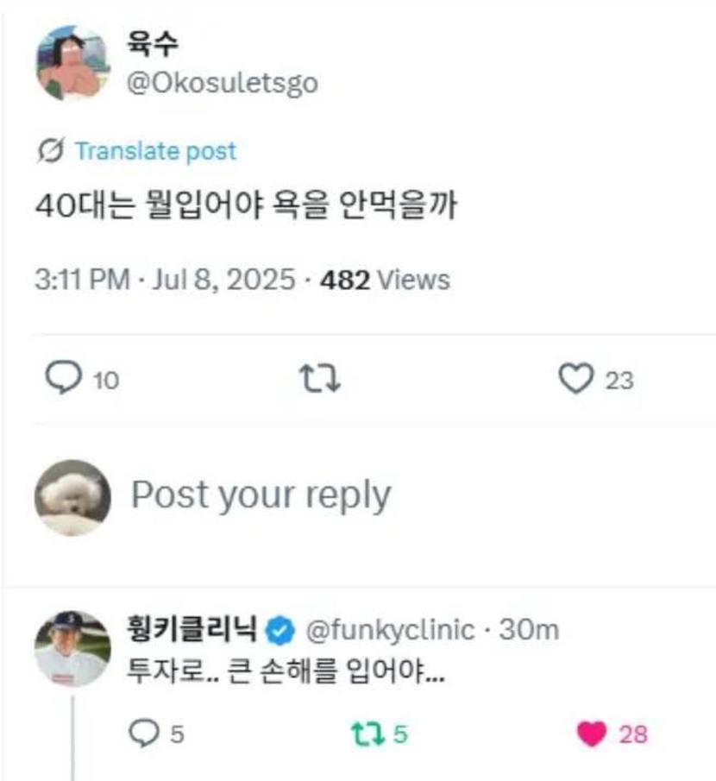The image size is (716, 781).
Task: Click your fluffy dog avatar beside reply box
Action: click(x=72, y=497)
